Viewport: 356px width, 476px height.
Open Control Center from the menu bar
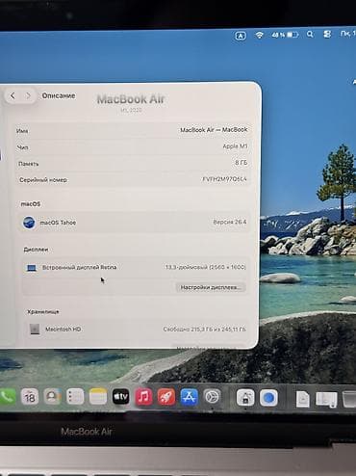[x=327, y=34]
